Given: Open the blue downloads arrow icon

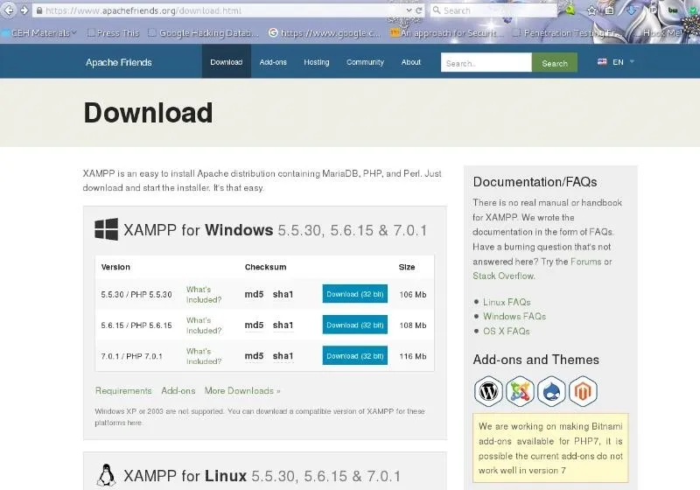Looking at the screenshot, I should pyautogui.click(x=631, y=10).
